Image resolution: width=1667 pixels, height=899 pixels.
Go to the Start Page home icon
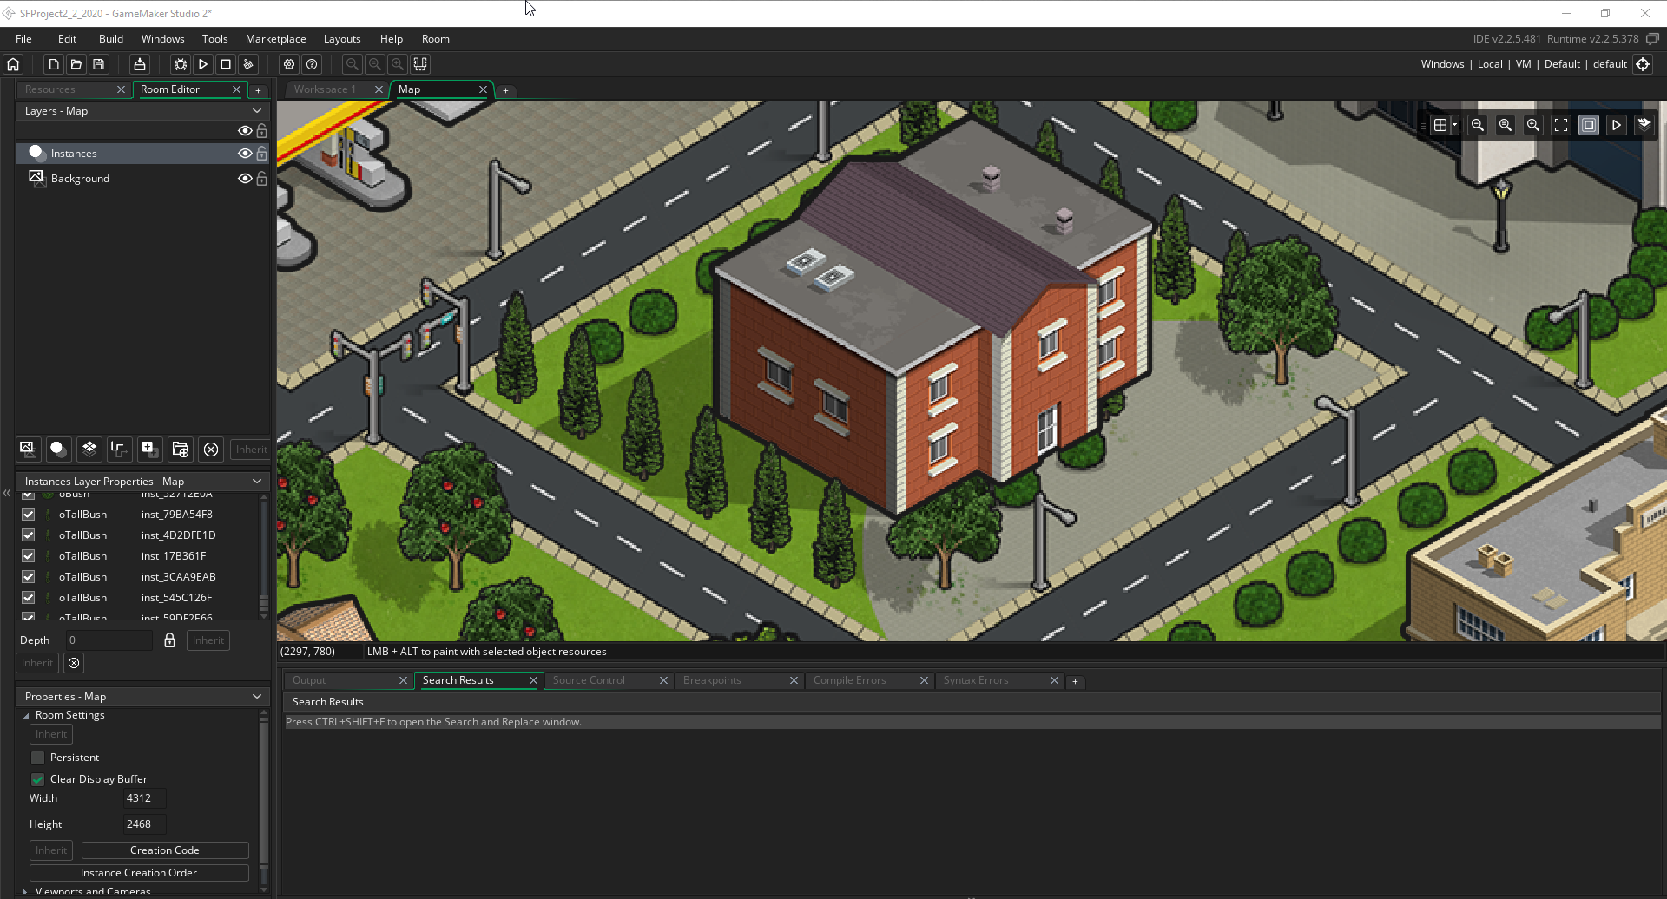point(13,64)
